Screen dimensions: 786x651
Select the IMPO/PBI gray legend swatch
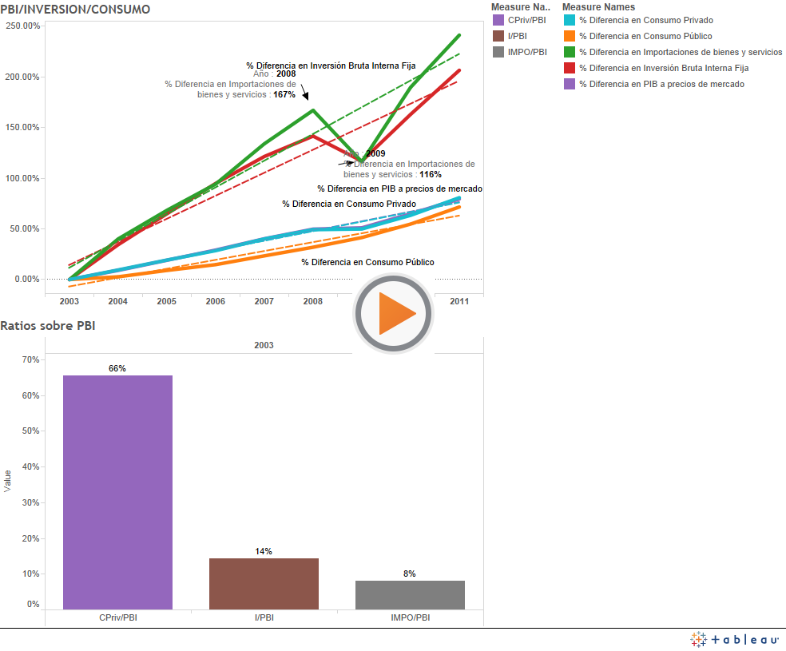(498, 52)
